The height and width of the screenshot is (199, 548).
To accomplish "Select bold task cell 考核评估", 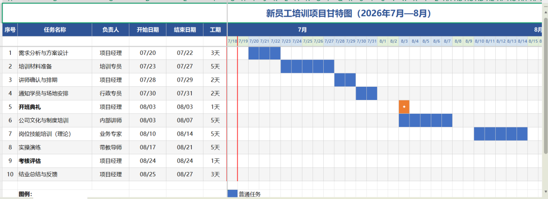I will 55,161.
